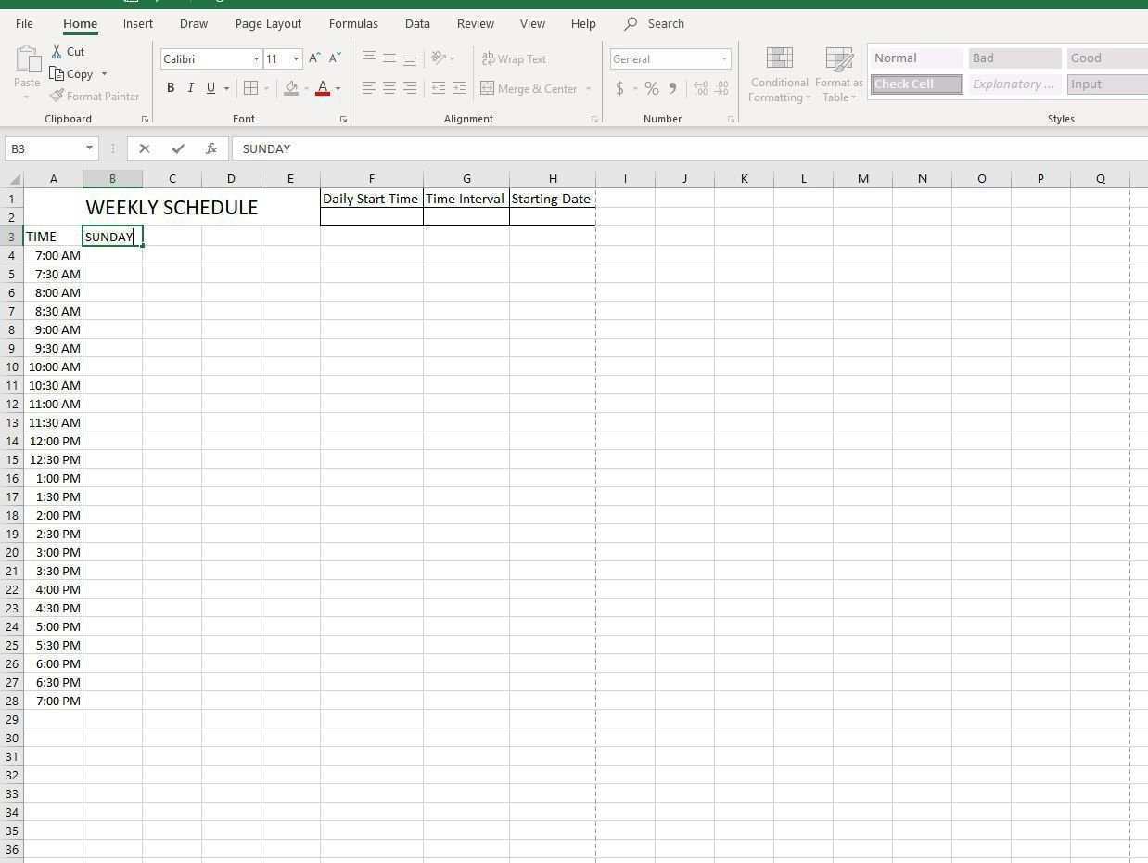Apply the red font color
1148x863 pixels.
coord(323,88)
